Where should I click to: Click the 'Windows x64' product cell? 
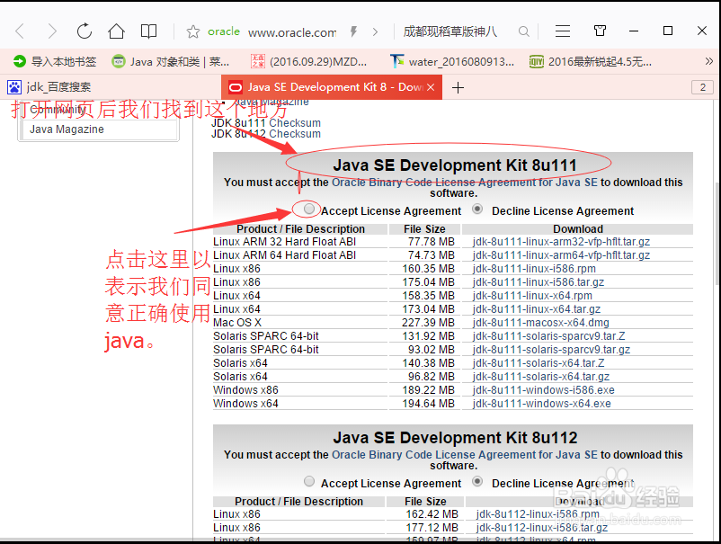click(245, 404)
